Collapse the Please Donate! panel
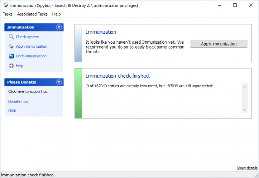Viewport: 259px width, 178px height. (59, 82)
